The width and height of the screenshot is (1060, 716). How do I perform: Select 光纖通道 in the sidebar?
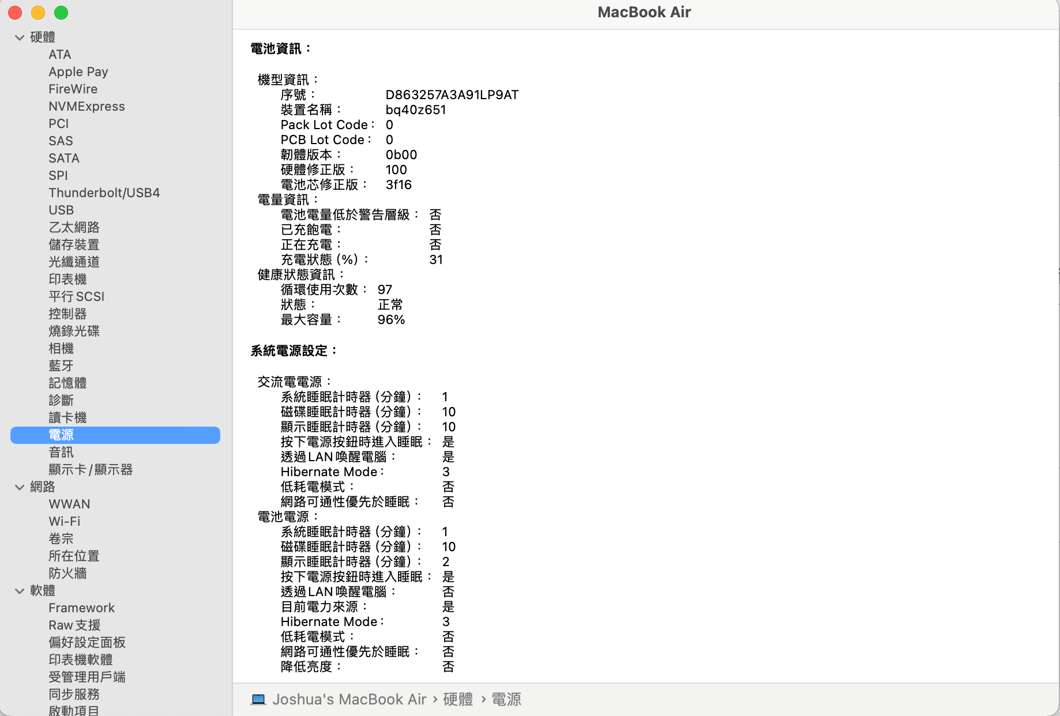(74, 262)
